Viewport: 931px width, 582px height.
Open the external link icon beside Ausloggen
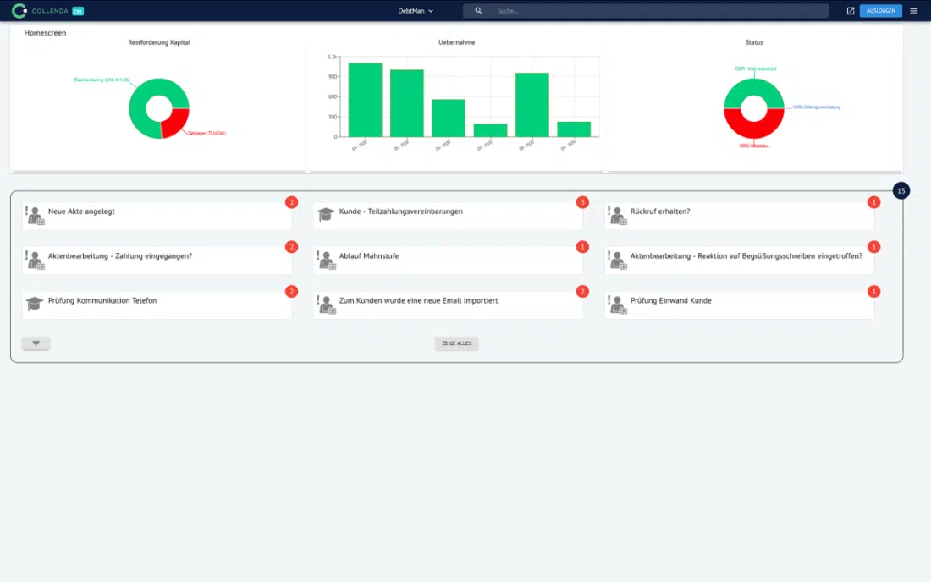point(850,11)
